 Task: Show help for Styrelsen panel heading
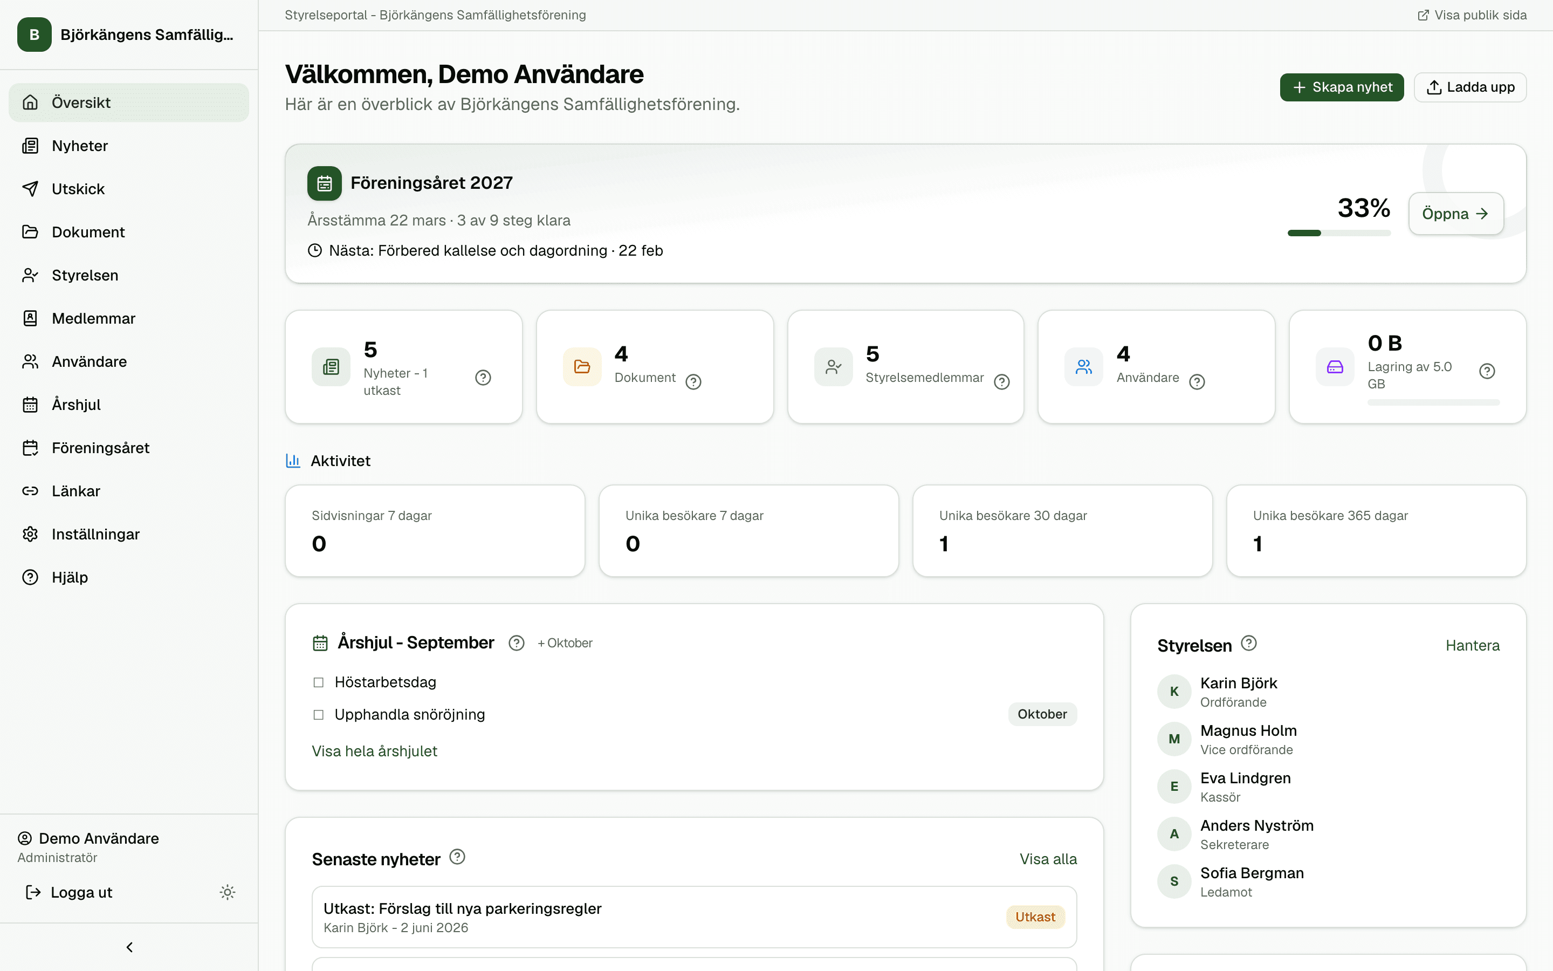(x=1249, y=643)
